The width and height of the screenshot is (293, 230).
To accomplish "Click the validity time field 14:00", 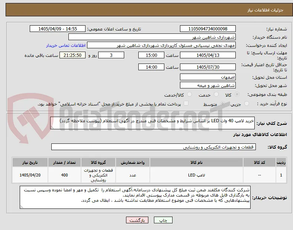I will (x=151, y=67).
